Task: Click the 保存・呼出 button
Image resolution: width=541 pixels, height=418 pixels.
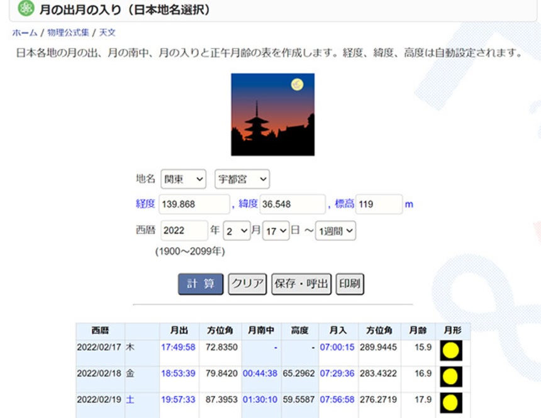Action: click(301, 283)
